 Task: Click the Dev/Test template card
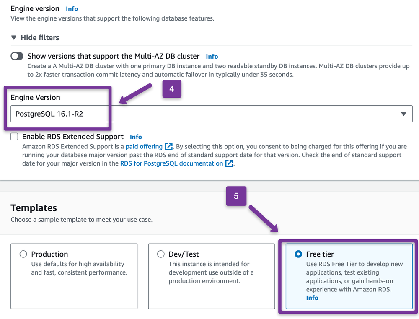click(x=211, y=276)
